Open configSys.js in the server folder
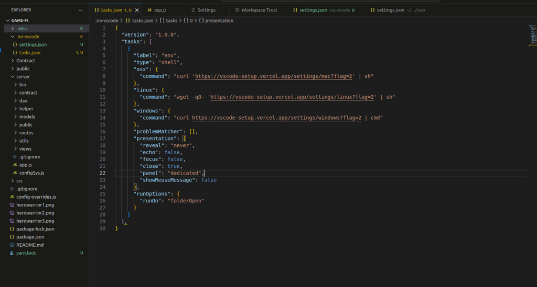The image size is (537, 287). click(32, 173)
